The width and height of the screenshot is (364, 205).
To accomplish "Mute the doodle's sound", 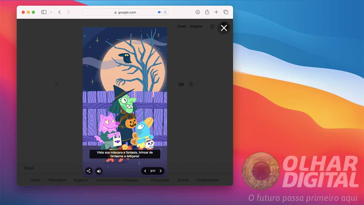I will tap(99, 171).
